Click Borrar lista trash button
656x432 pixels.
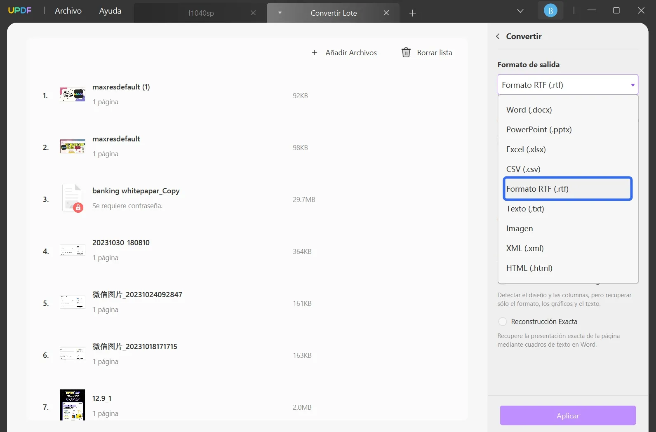pos(427,53)
